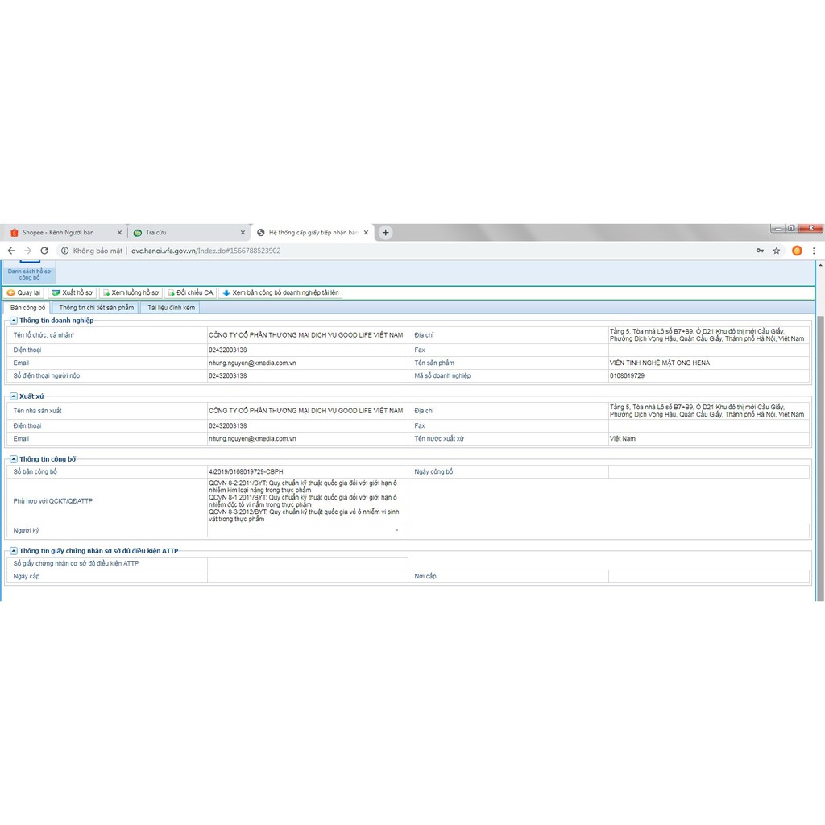Reload the page with refresh icon
The height and width of the screenshot is (825, 825).
44,251
